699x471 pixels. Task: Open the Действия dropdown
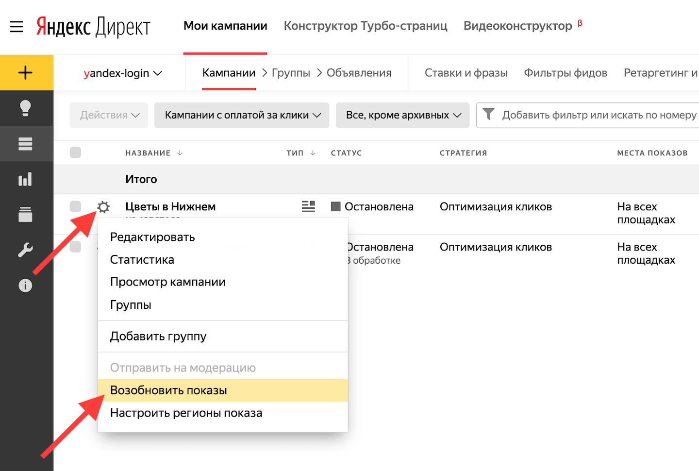click(x=109, y=115)
